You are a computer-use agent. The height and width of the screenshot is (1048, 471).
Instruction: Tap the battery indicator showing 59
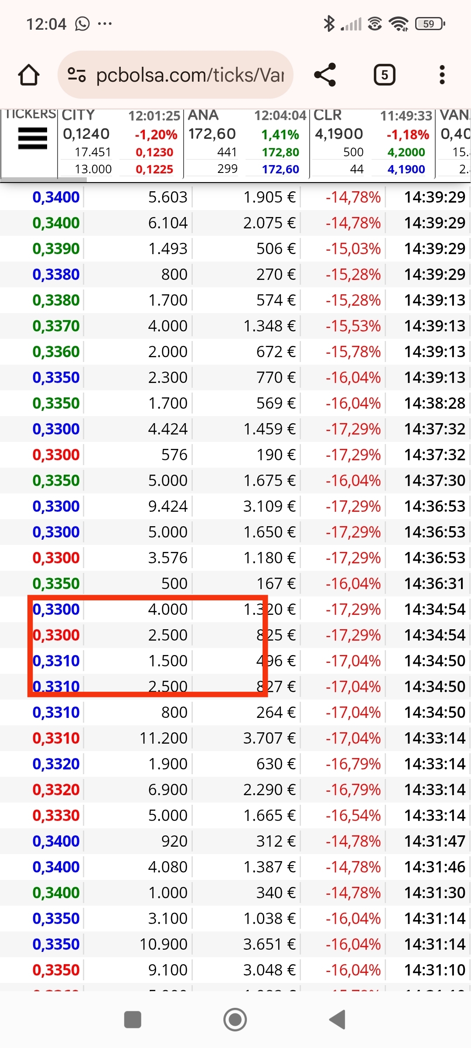click(430, 24)
